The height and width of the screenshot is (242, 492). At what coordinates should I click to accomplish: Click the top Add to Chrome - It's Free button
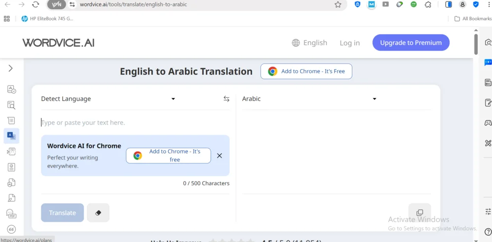[x=306, y=71]
